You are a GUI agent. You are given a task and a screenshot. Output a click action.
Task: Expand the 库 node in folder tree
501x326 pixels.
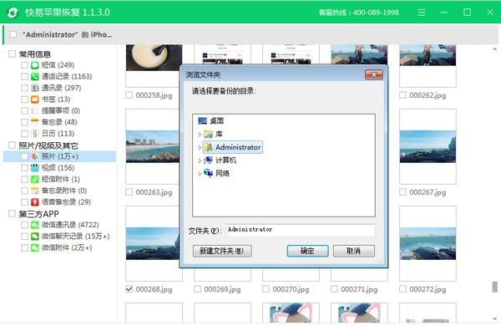click(200, 135)
